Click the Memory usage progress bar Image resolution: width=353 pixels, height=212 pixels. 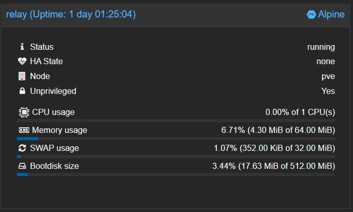click(176, 139)
